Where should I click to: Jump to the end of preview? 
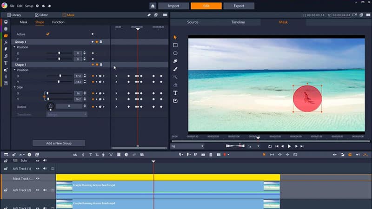point(302,146)
